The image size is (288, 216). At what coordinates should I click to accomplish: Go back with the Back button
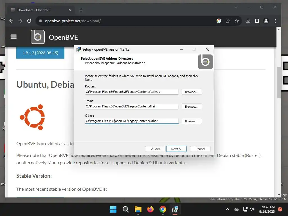(x=155, y=149)
